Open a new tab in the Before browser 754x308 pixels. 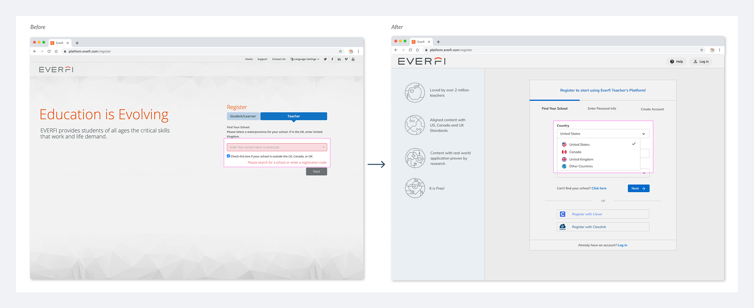[77, 43]
